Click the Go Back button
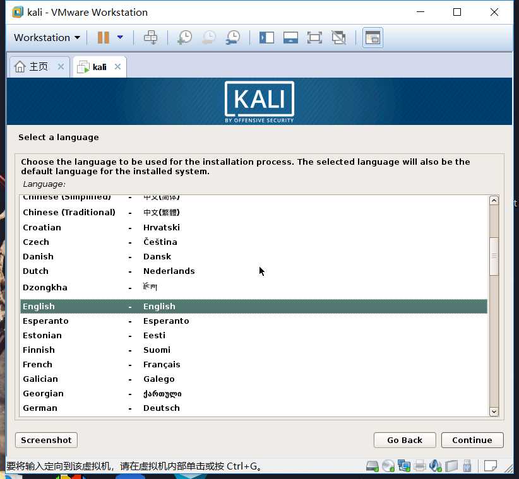Screen dimensions: 519x479 405,440
